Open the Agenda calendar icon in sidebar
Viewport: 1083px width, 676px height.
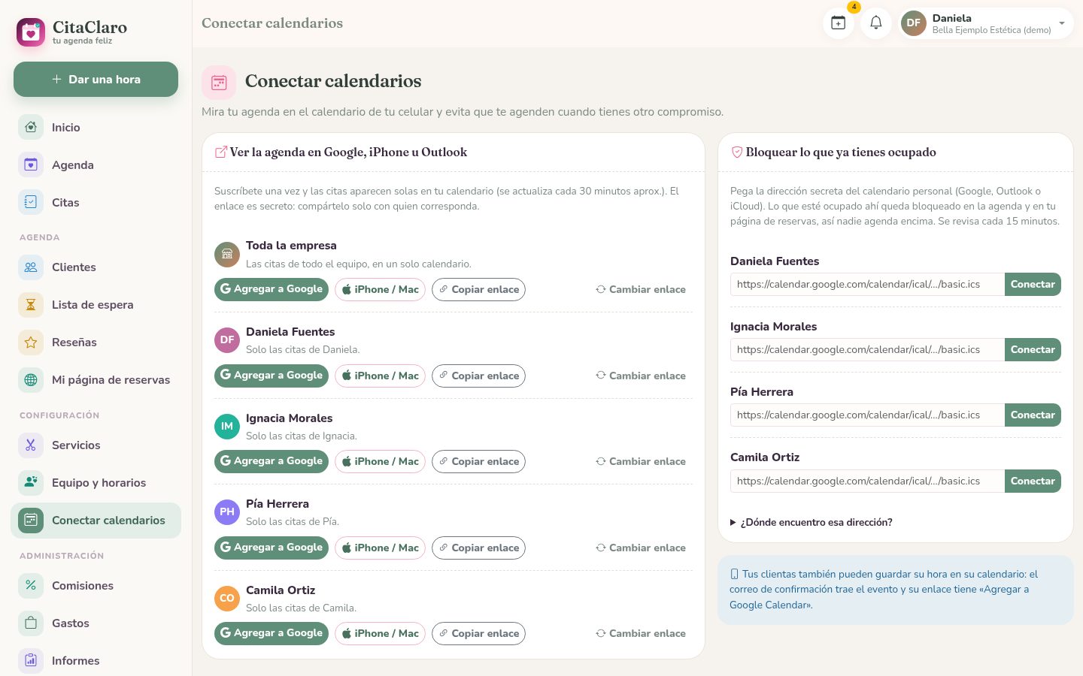[x=31, y=164]
